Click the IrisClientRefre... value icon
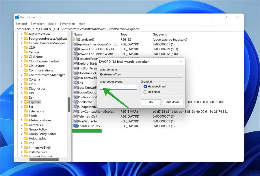The image size is (260, 176). click(75, 78)
